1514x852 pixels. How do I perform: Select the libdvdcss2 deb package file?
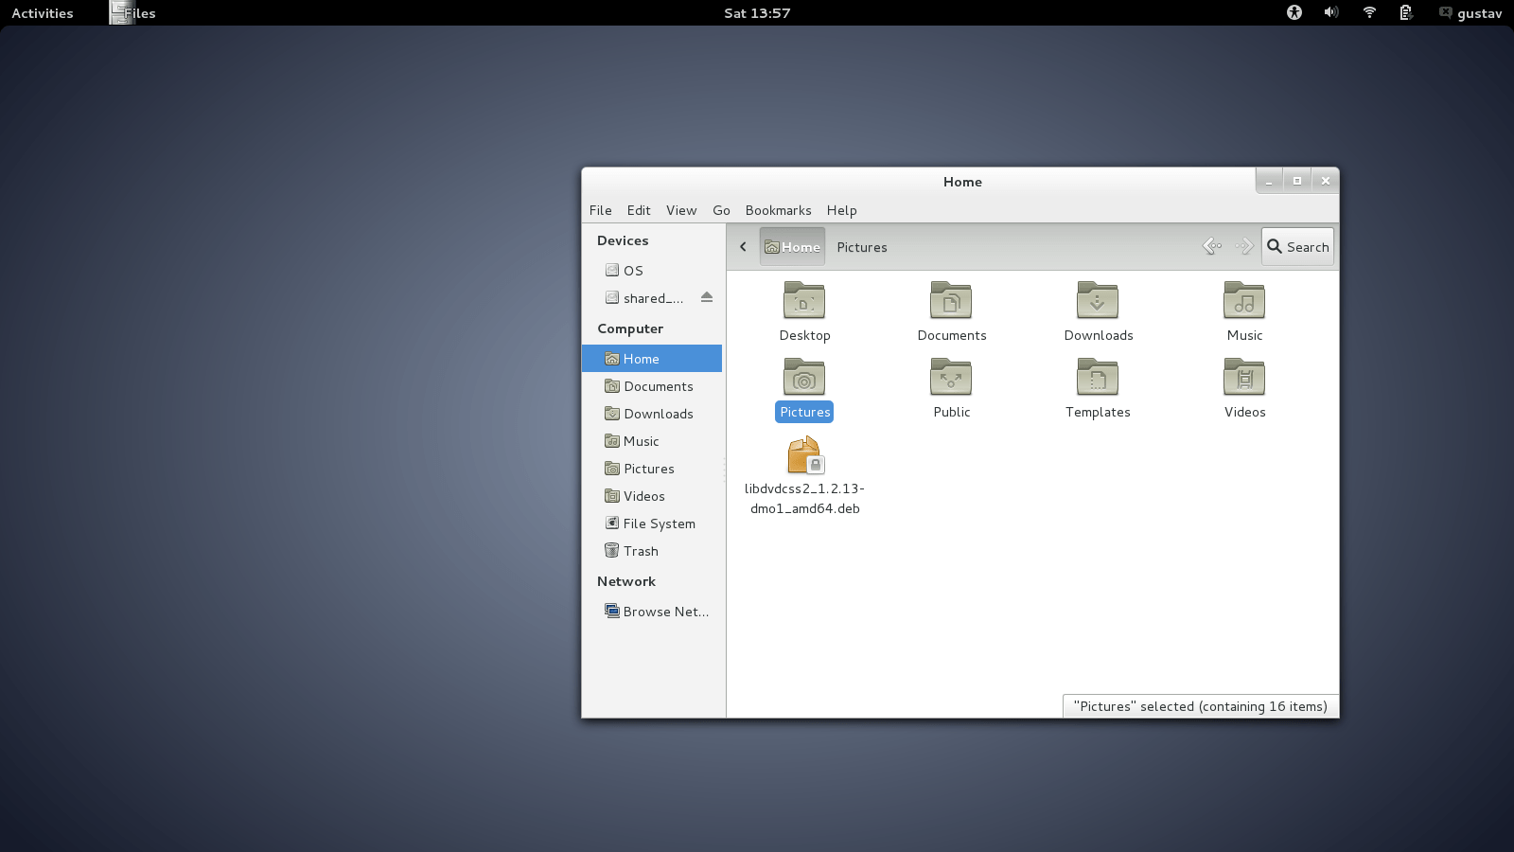pyautogui.click(x=803, y=454)
